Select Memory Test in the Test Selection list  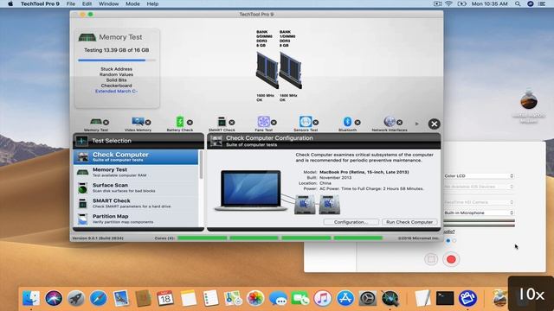tap(136, 172)
